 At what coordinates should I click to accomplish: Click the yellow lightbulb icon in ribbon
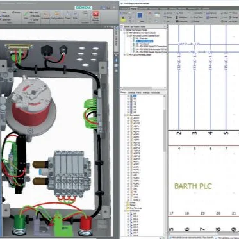pos(123,20)
